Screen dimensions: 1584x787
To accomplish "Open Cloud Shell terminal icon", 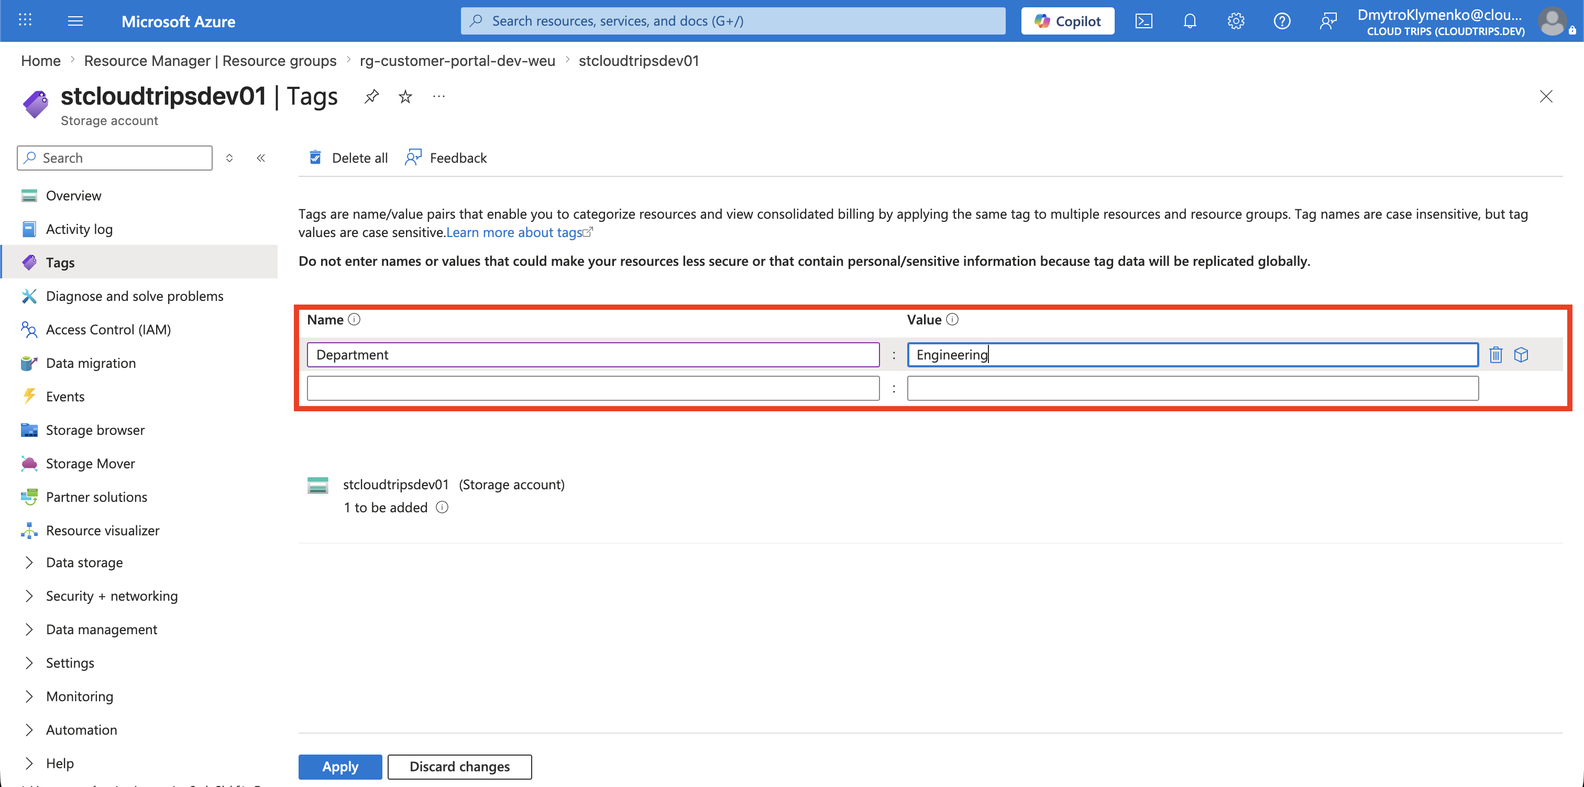I will pyautogui.click(x=1143, y=21).
